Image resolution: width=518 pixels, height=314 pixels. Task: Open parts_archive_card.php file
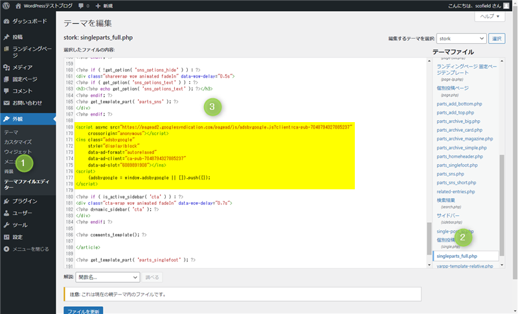(x=459, y=130)
